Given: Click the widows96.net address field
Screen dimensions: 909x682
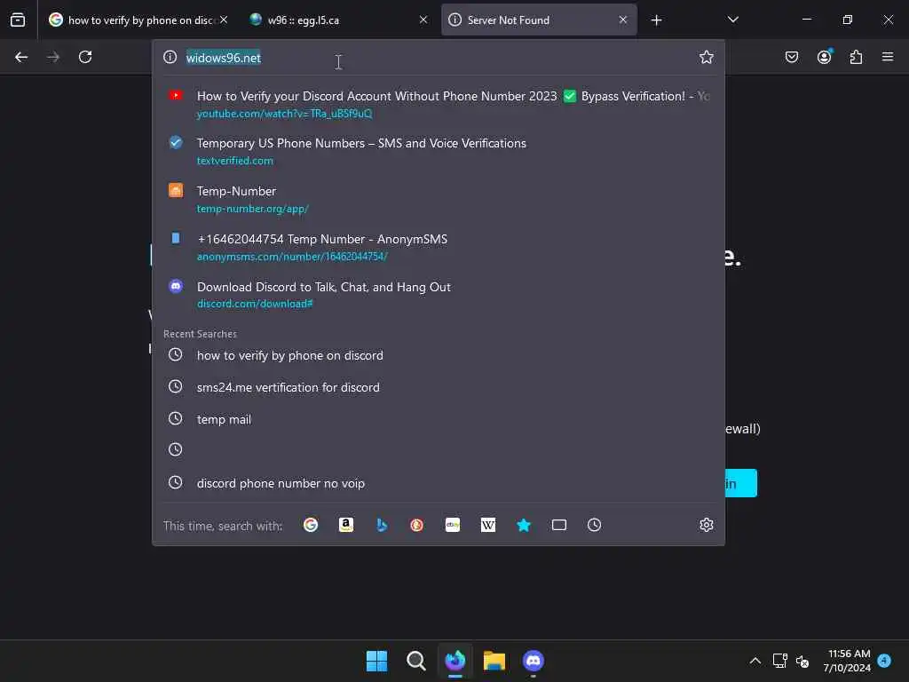Looking at the screenshot, I should pyautogui.click(x=438, y=58).
